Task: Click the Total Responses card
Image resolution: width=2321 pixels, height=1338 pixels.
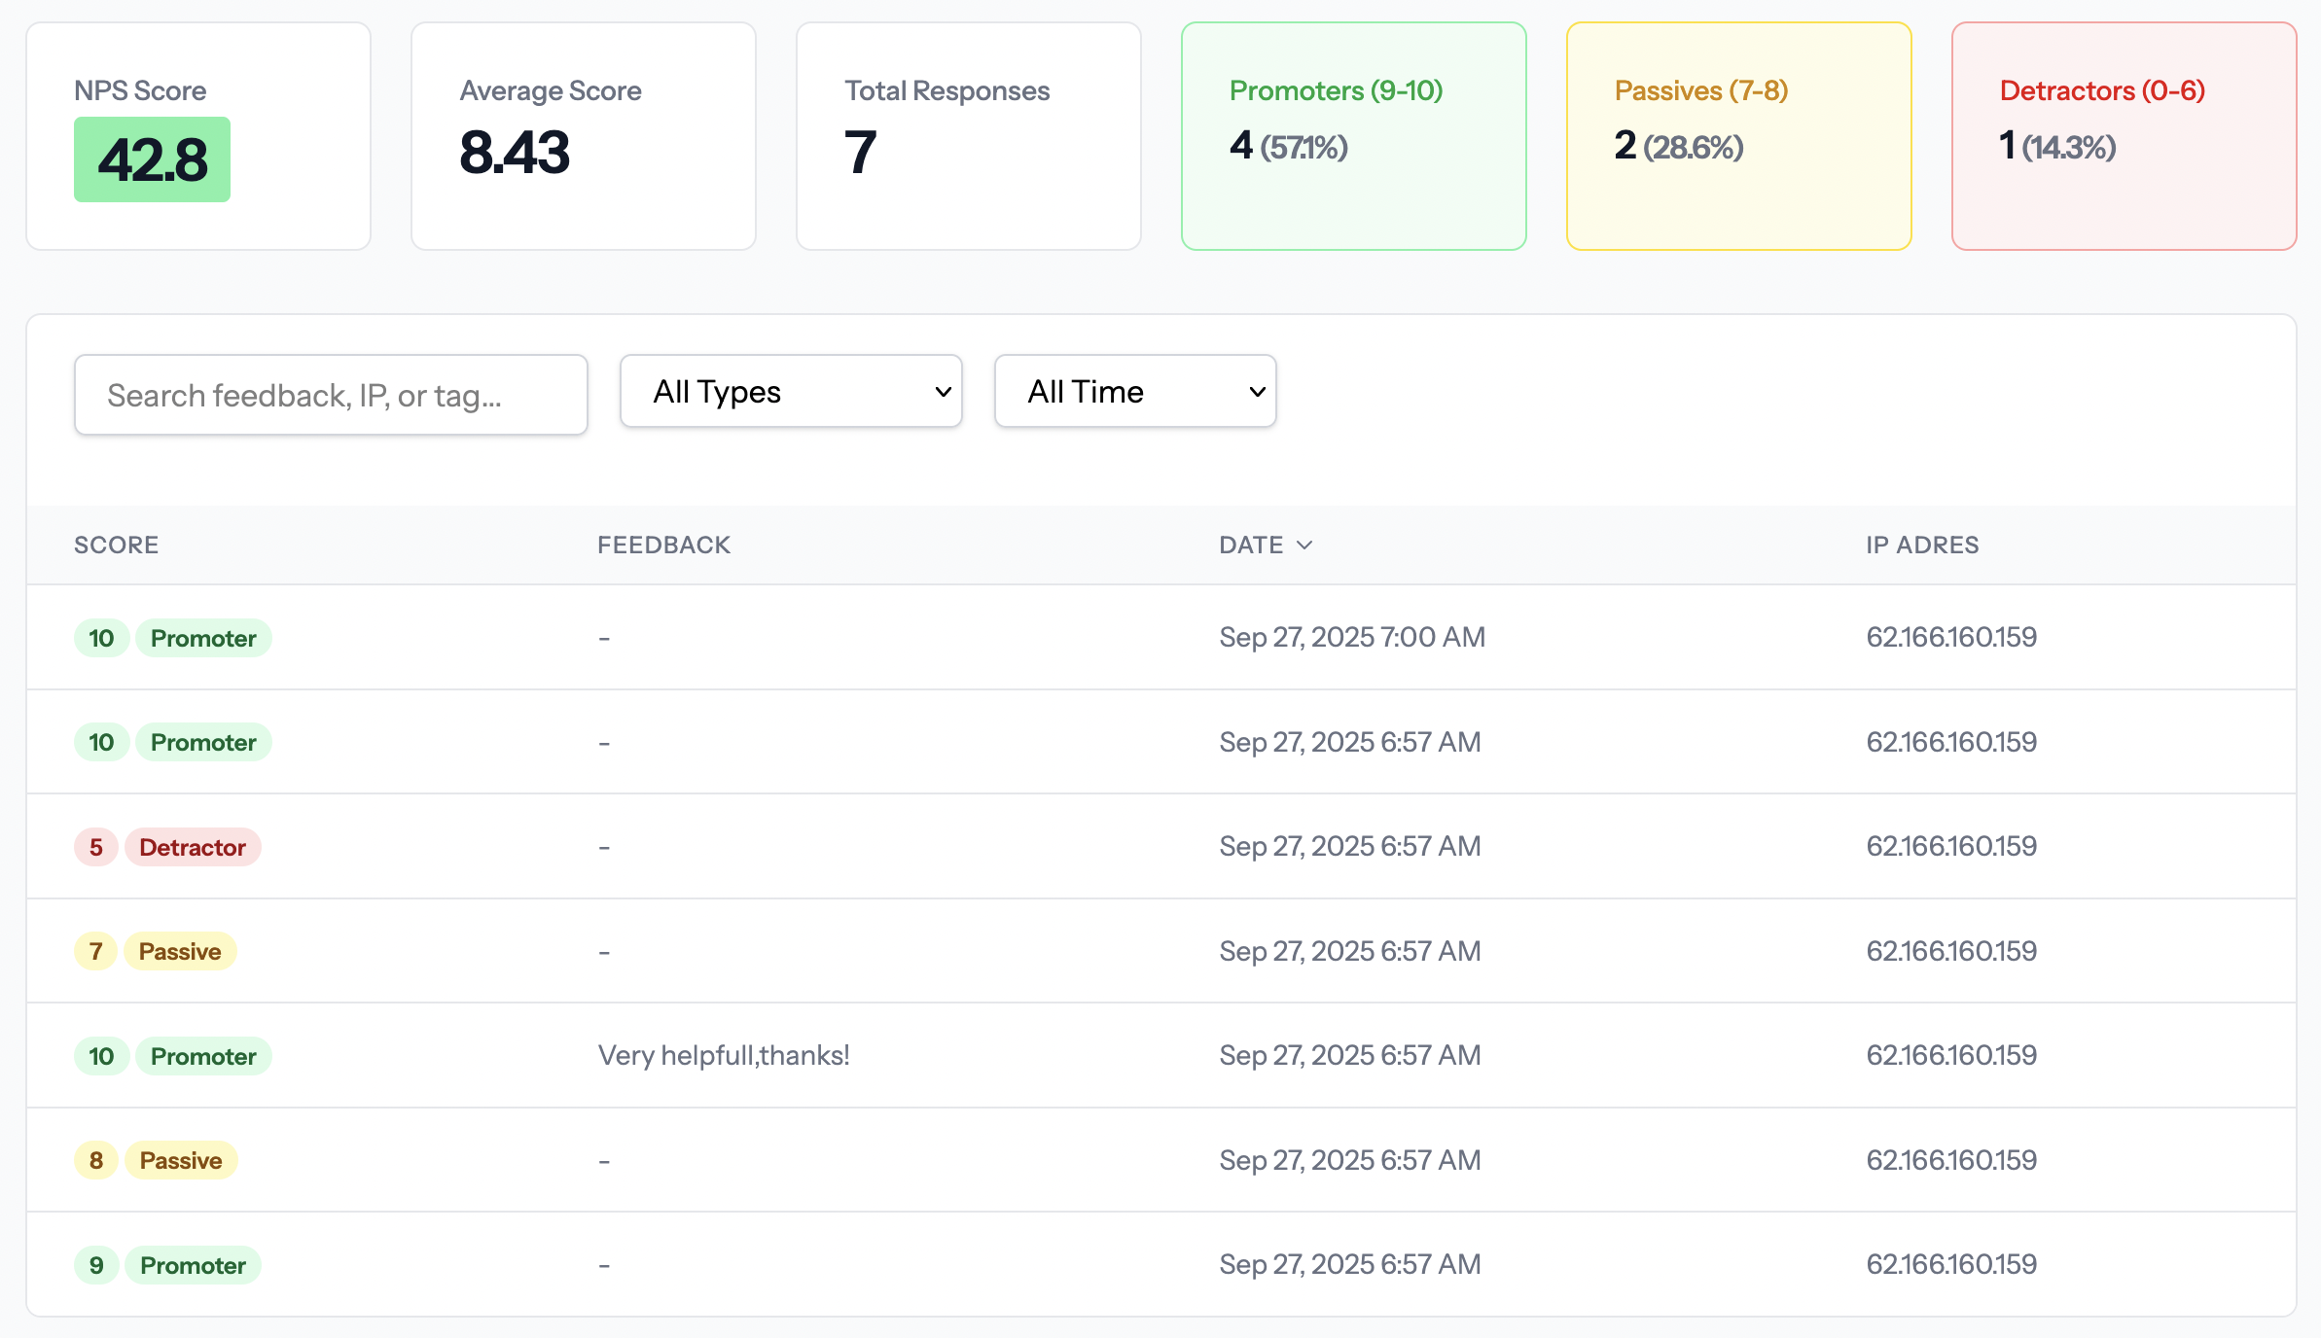Action: (x=968, y=134)
